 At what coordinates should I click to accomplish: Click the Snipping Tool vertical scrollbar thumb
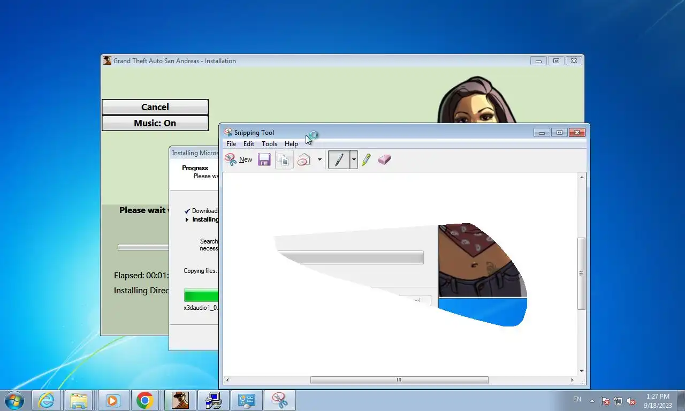click(582, 273)
